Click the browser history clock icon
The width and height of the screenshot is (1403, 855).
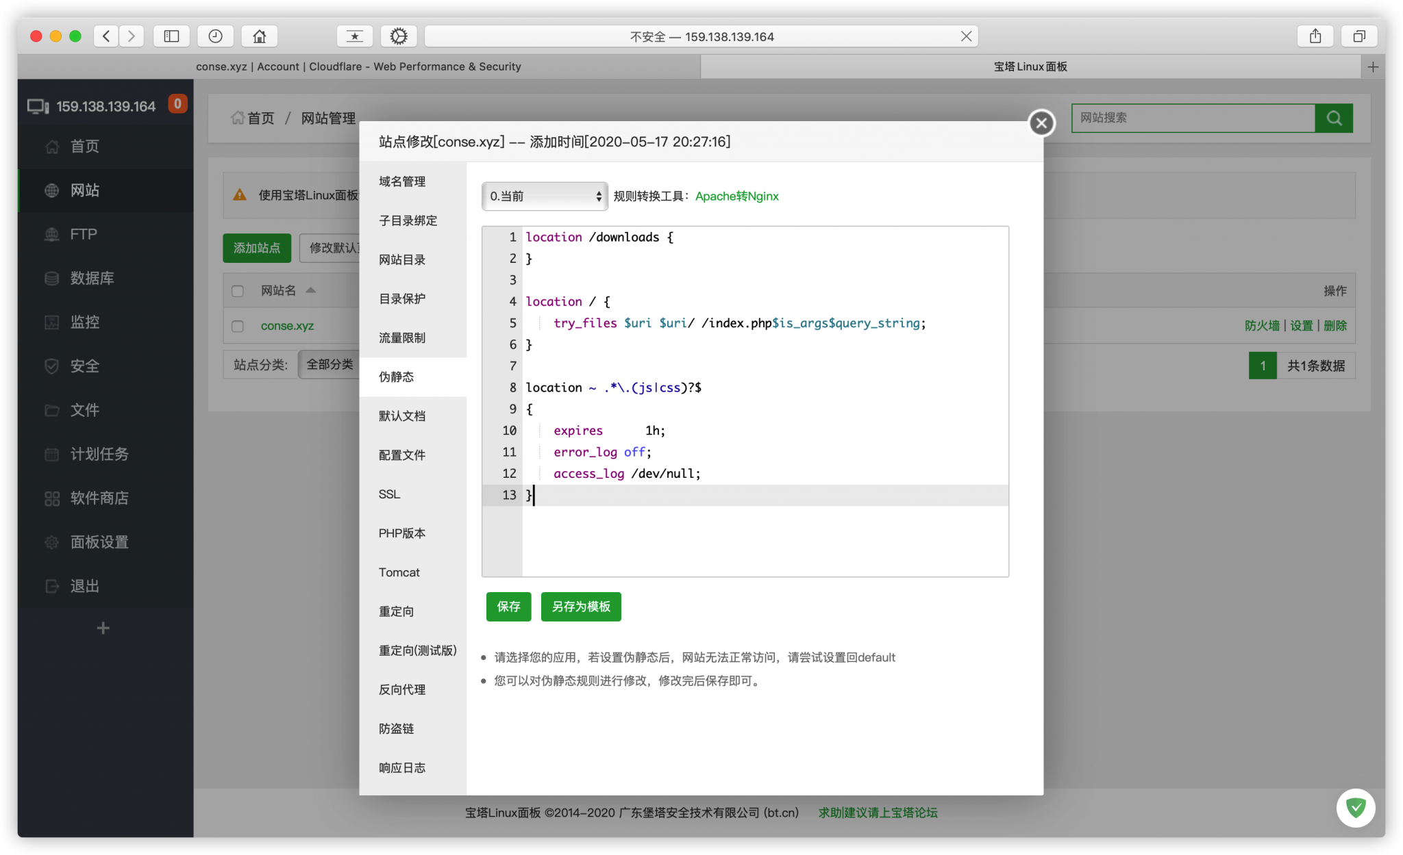pos(215,36)
